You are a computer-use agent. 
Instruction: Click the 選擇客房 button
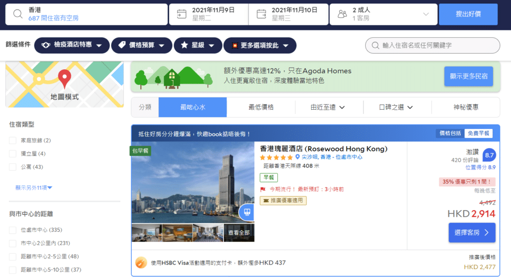pyautogui.click(x=472, y=232)
